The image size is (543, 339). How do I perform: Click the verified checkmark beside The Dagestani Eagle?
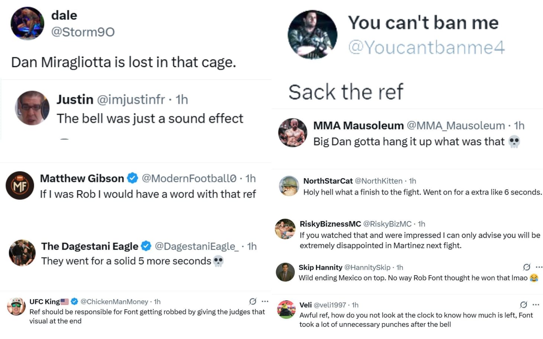click(146, 246)
